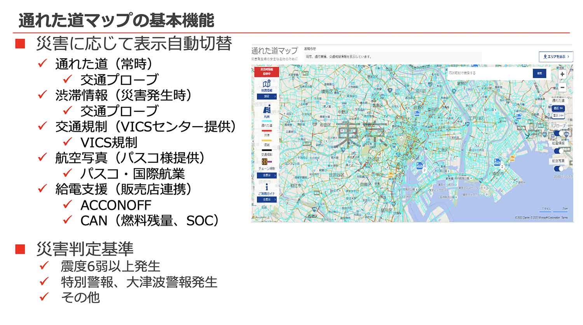Toggle the 給電情報 power supply switch
This screenshot has width=583, height=325.
coord(559,151)
